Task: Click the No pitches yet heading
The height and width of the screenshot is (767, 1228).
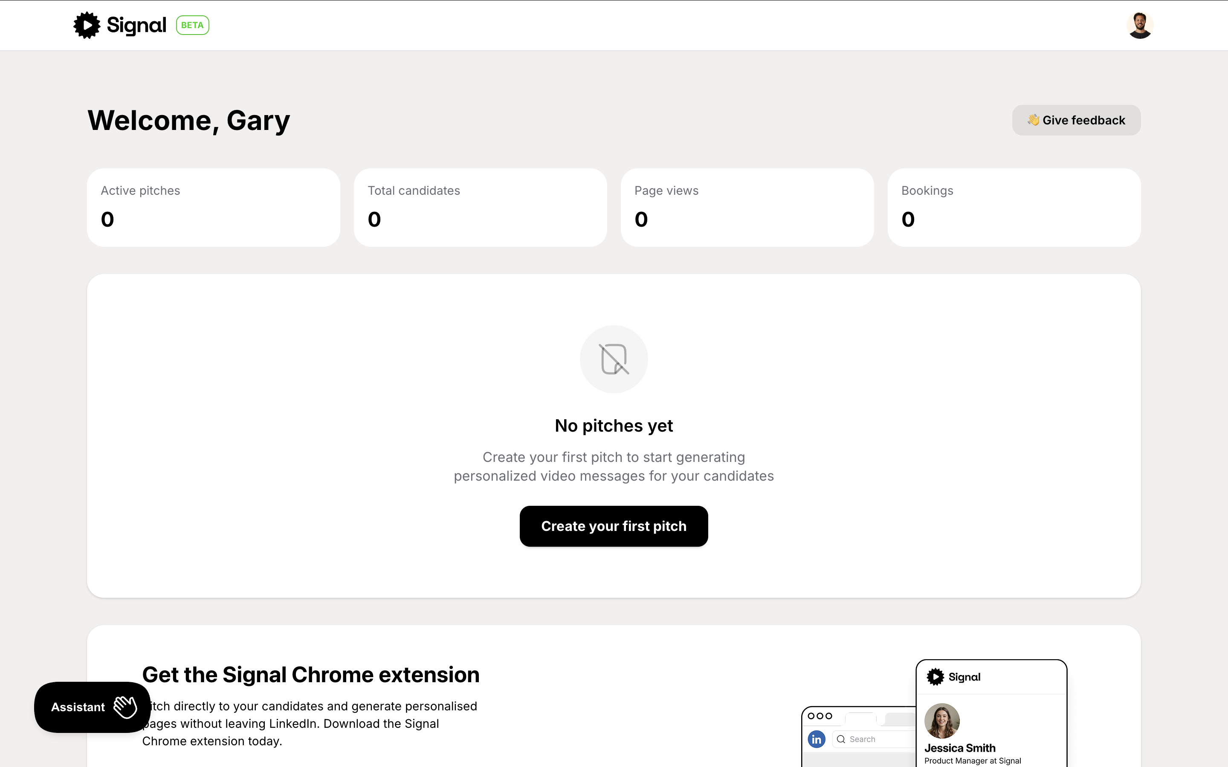Action: point(614,426)
